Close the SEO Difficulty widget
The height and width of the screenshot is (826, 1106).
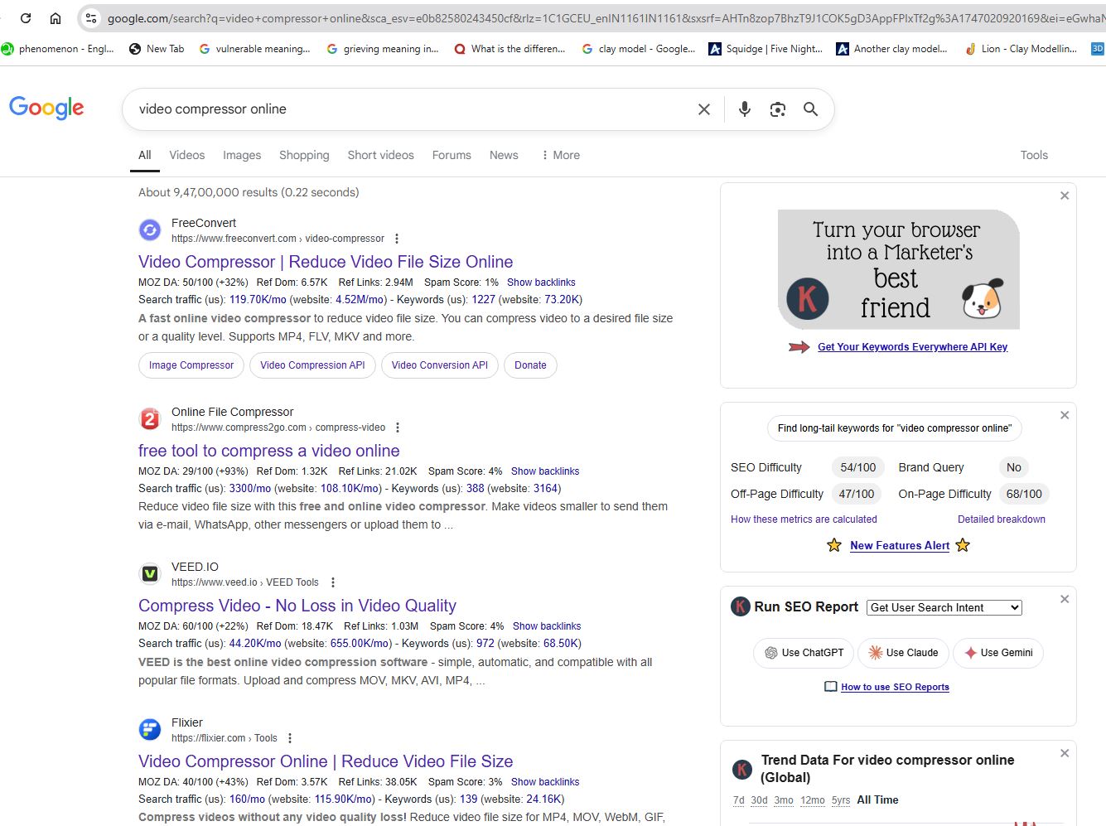click(x=1065, y=415)
